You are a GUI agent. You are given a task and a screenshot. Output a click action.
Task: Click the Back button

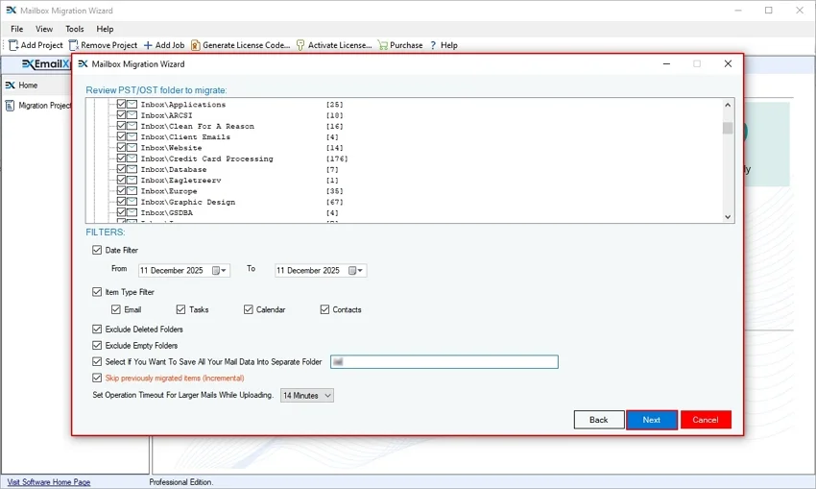click(599, 420)
